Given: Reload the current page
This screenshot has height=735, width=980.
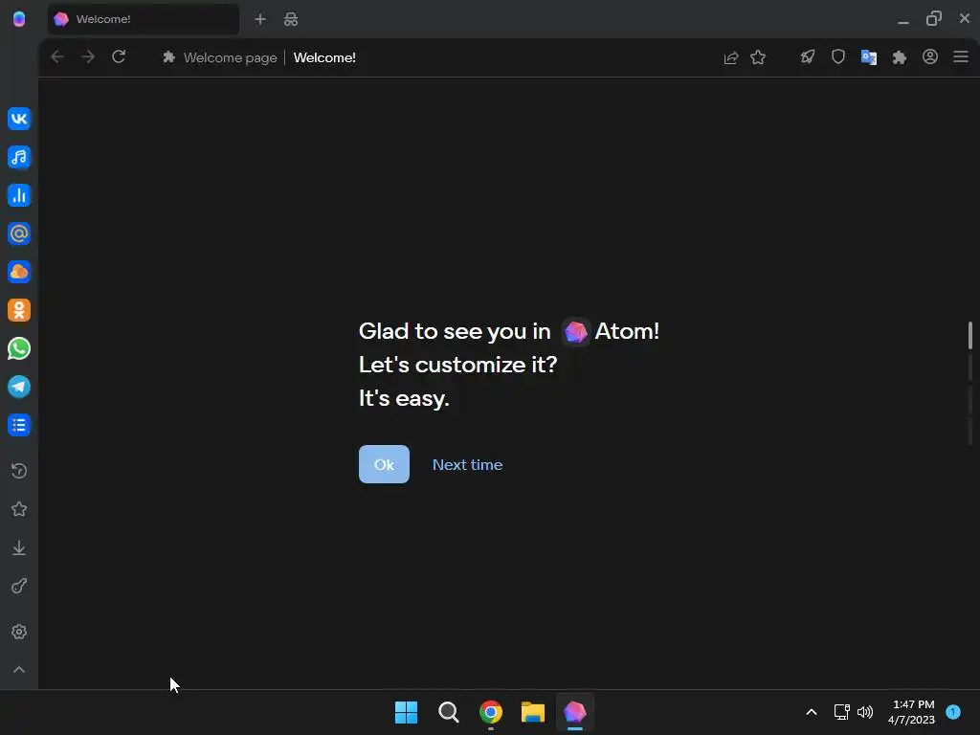Looking at the screenshot, I should 119,56.
